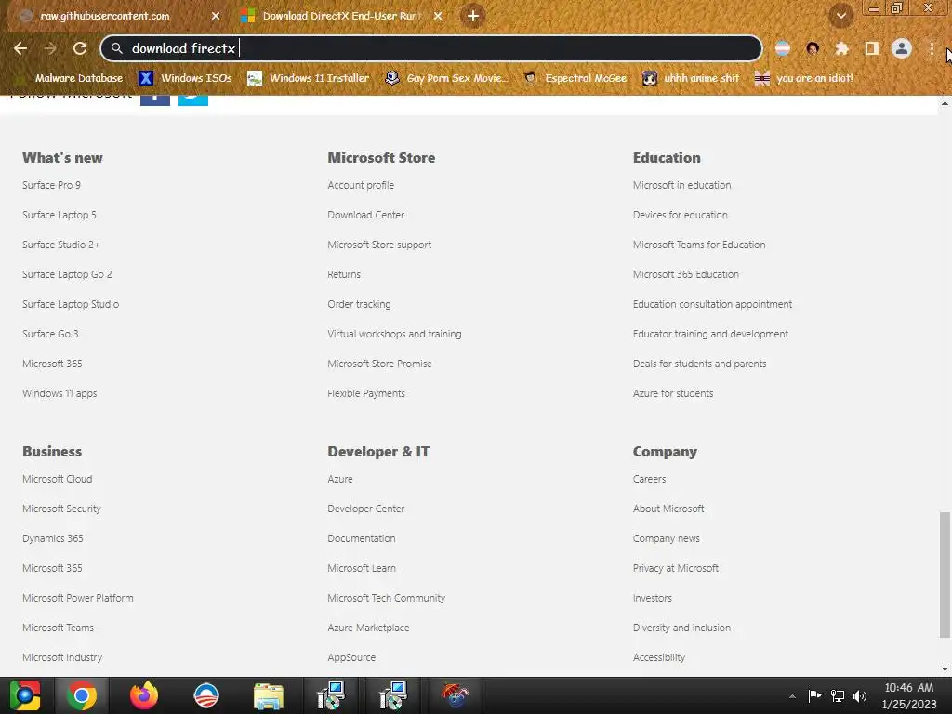Open the Espectral McGee bookmark
Image resolution: width=952 pixels, height=714 pixels.
(x=575, y=78)
